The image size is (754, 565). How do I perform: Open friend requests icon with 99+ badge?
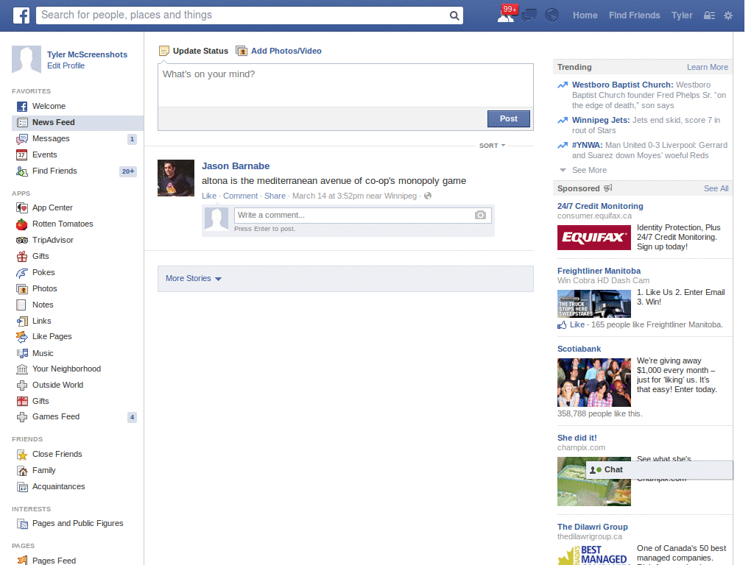pos(507,15)
